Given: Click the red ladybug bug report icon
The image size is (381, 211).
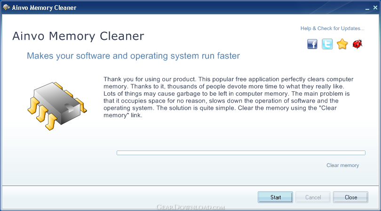Looking at the screenshot, I should point(357,44).
